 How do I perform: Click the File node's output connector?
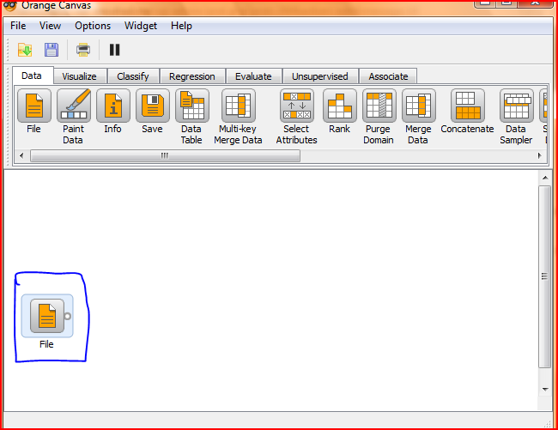coord(67,316)
